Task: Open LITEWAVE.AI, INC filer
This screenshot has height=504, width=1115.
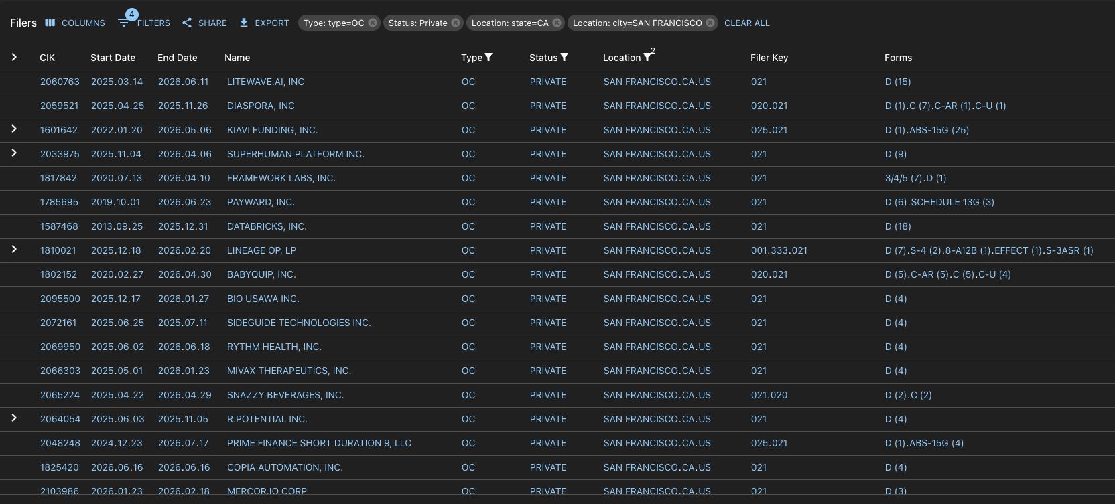Action: 265,82
